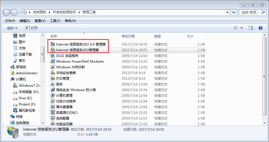Sort by 修改日期 column header
This screenshot has height=142, width=269.
point(136,36)
